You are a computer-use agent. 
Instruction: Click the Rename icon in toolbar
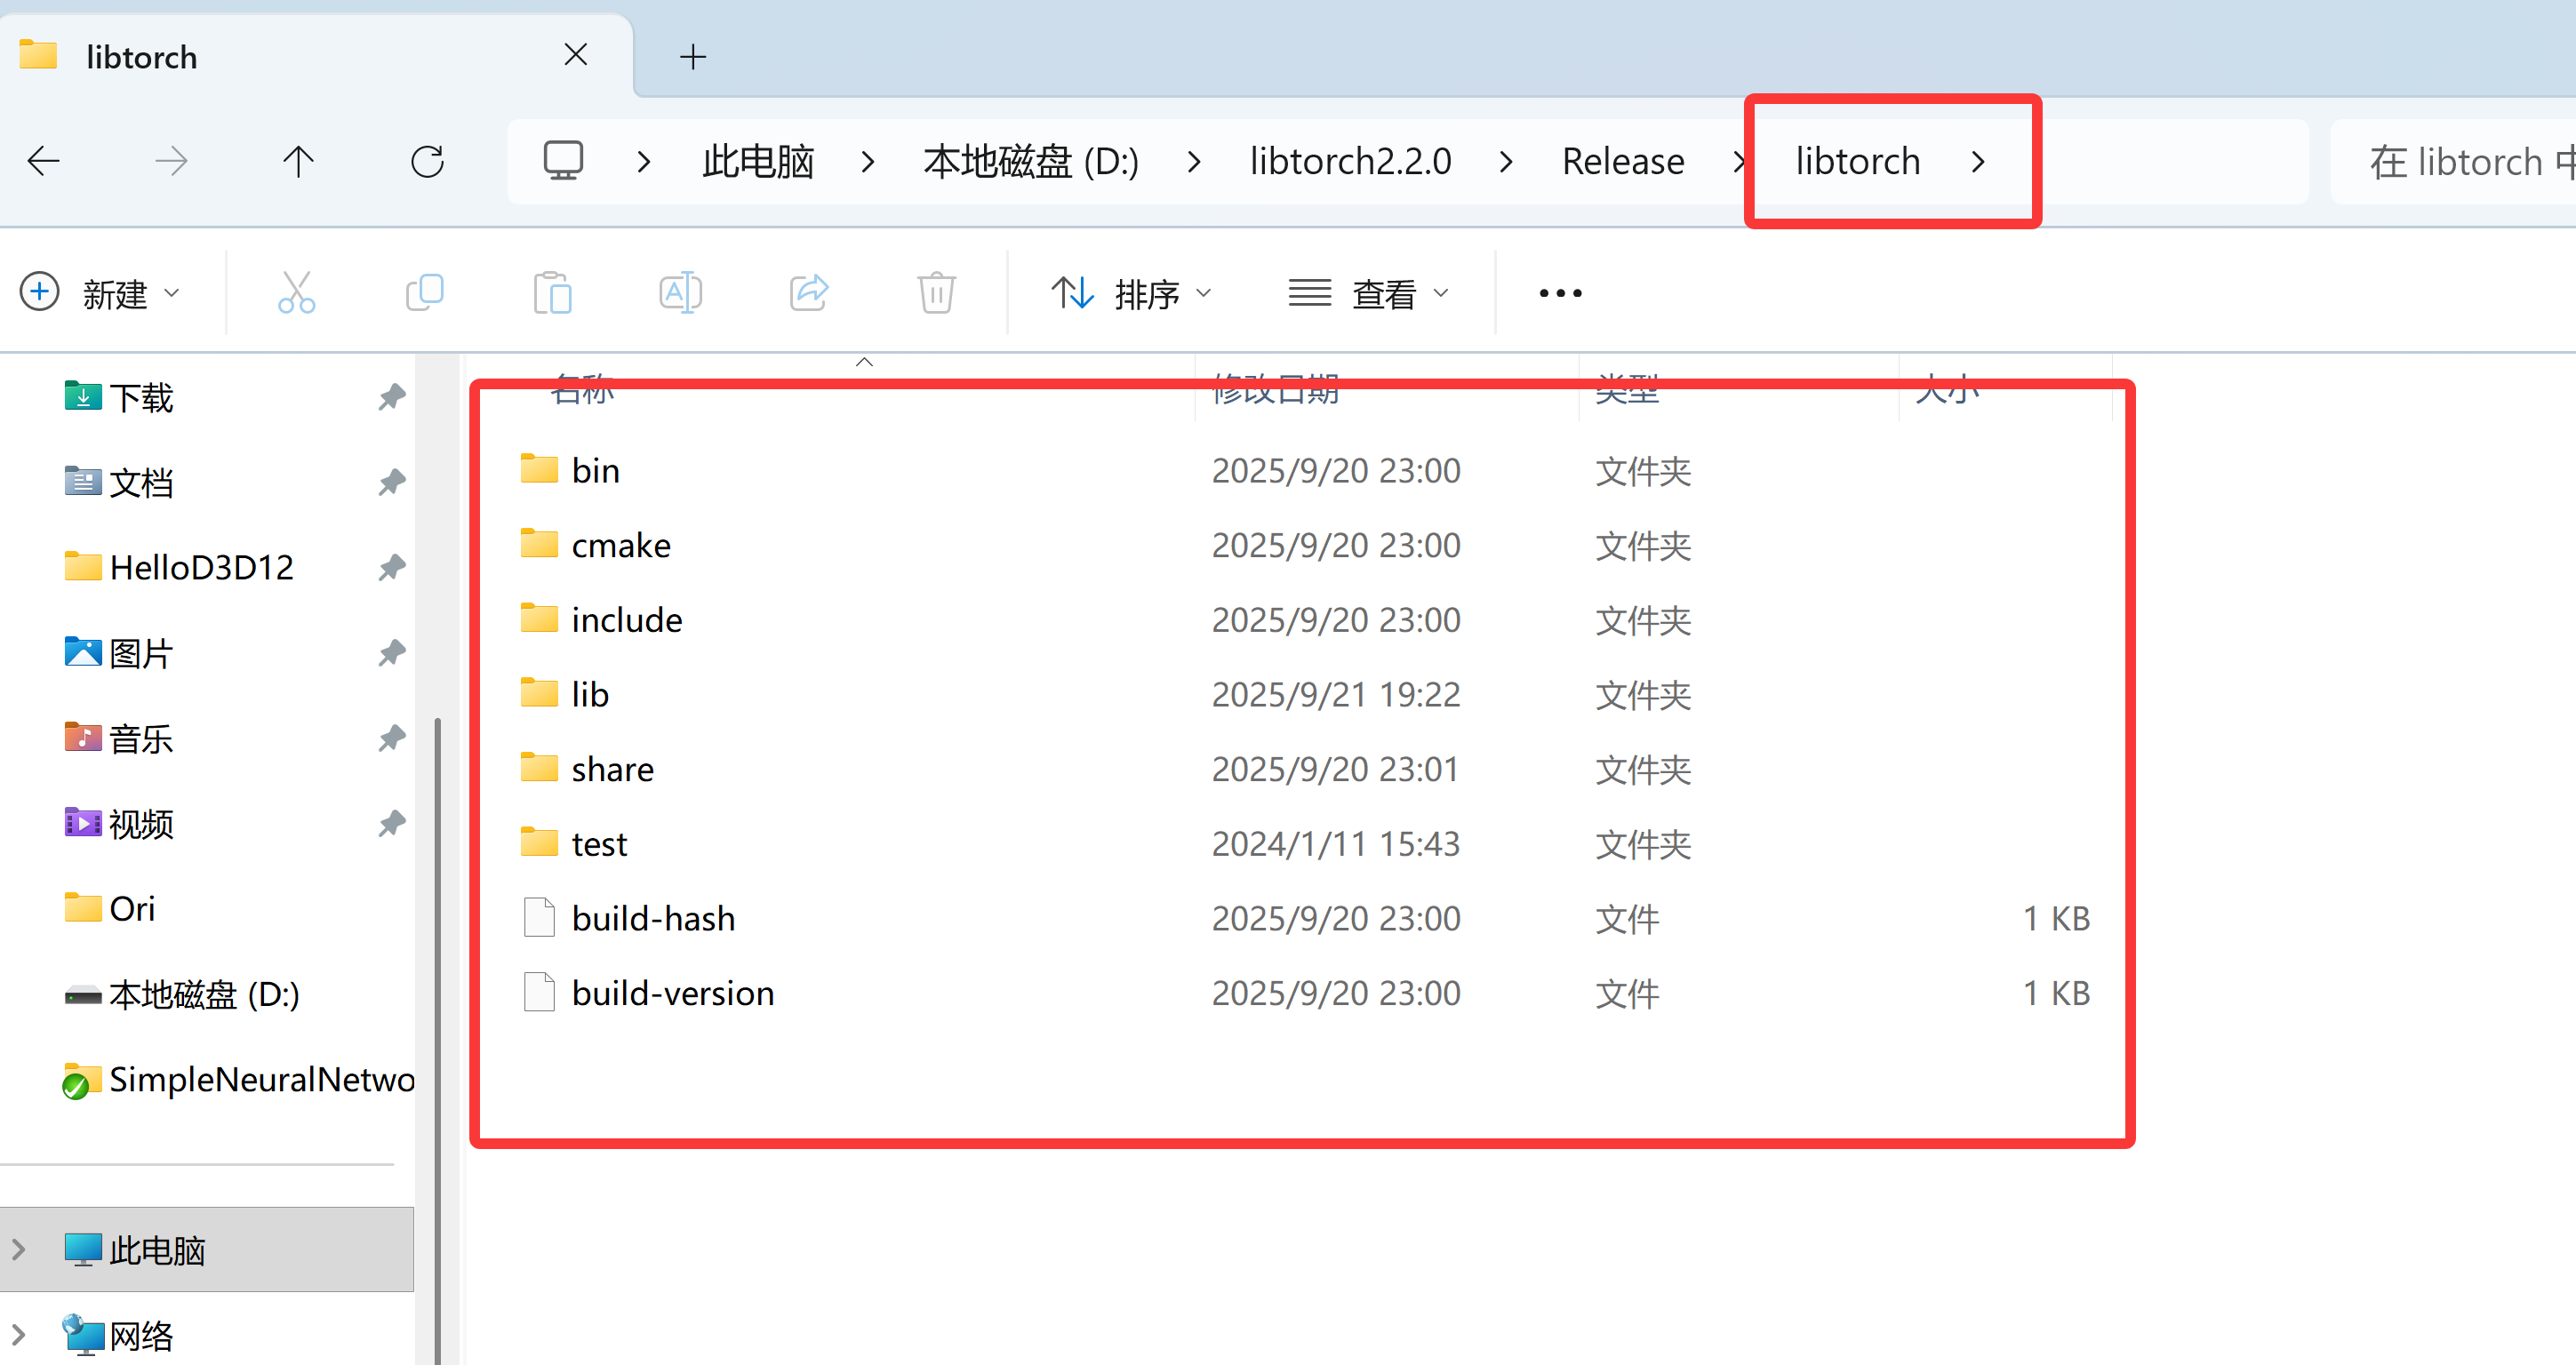(680, 293)
